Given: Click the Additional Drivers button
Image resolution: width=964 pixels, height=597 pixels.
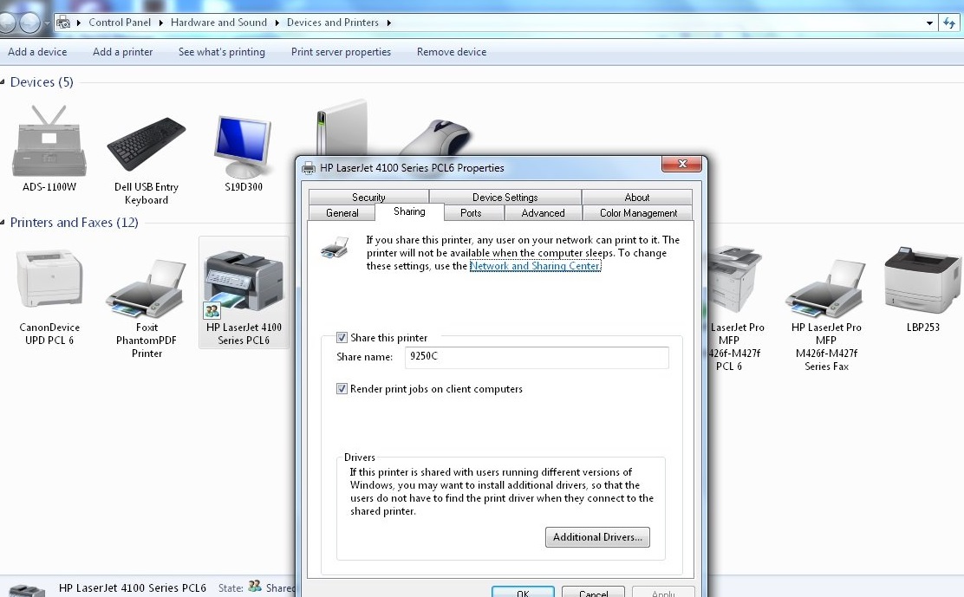Looking at the screenshot, I should 597,537.
